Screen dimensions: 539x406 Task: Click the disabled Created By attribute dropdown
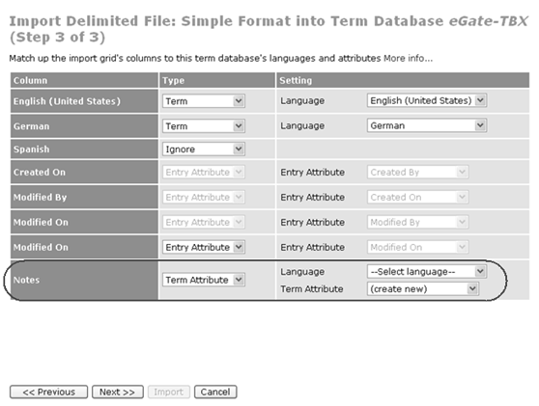[x=417, y=172]
